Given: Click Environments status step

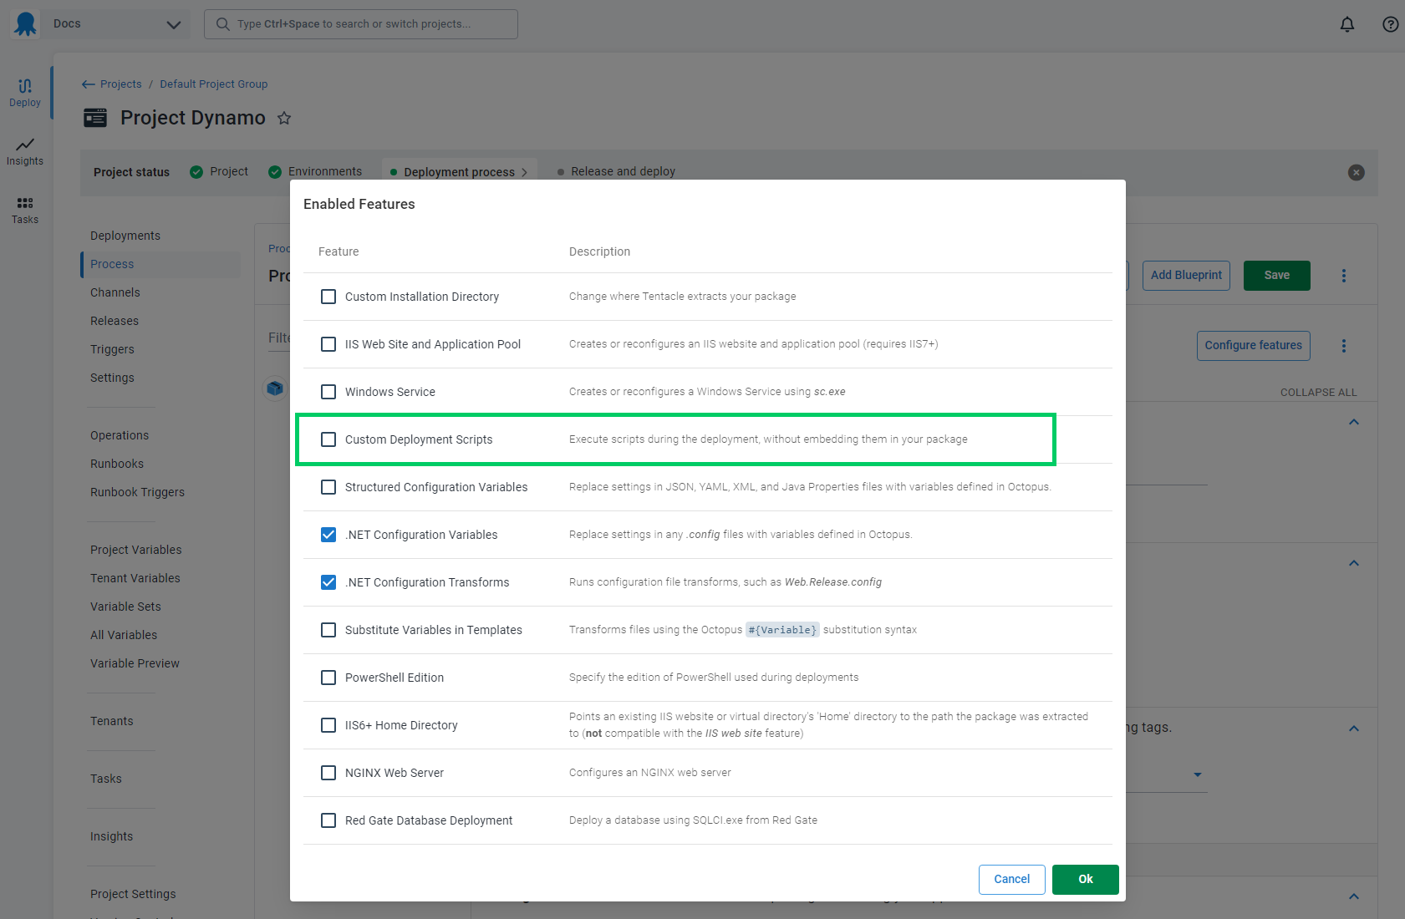Looking at the screenshot, I should click(x=316, y=172).
